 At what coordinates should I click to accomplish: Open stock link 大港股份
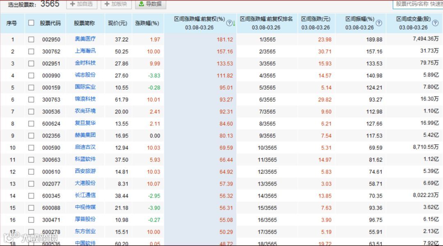(x=85, y=183)
